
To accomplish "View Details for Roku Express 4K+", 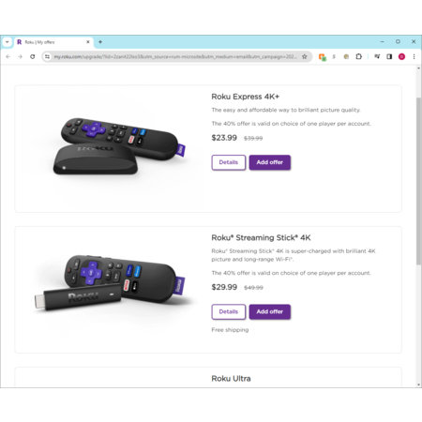I will (x=229, y=162).
